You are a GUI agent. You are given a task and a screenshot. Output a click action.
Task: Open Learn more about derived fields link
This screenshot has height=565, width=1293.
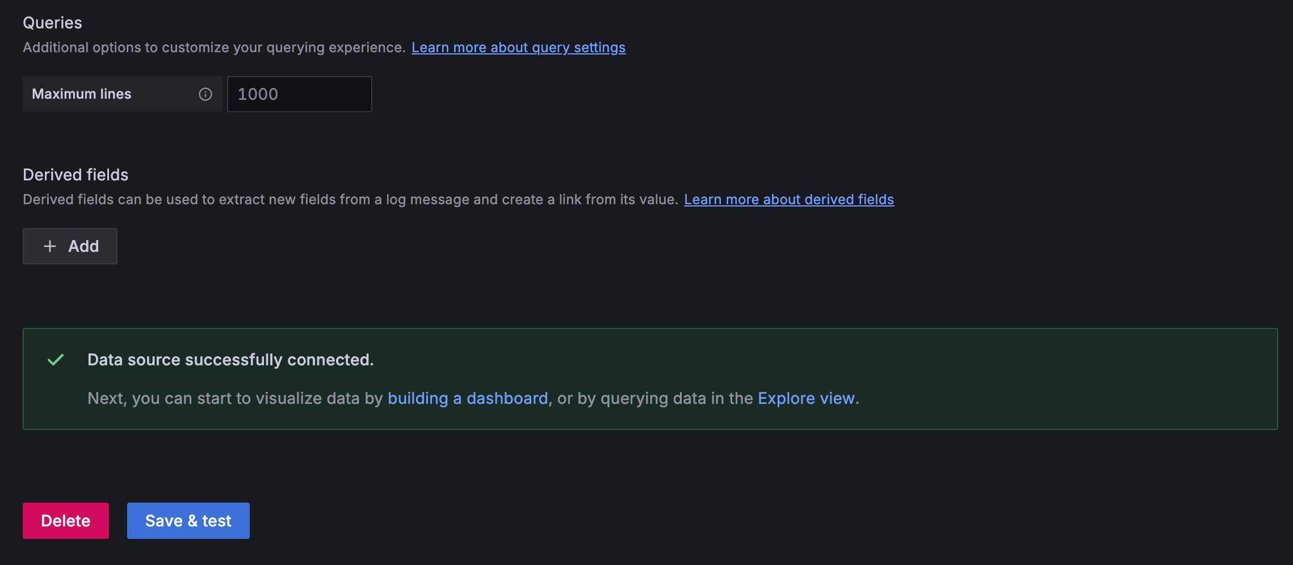tap(788, 200)
